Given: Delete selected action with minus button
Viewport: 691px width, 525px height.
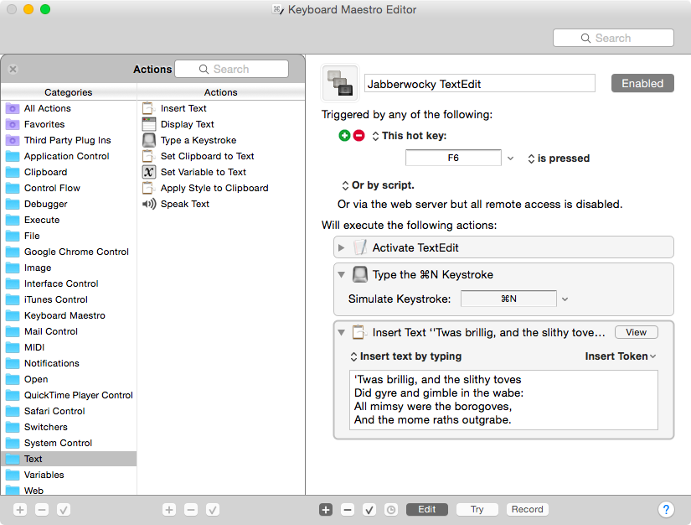Looking at the screenshot, I should click(x=348, y=510).
